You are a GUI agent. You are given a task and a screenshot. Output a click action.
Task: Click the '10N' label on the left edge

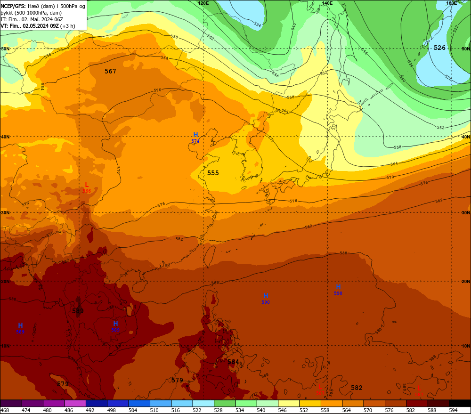click(5, 346)
